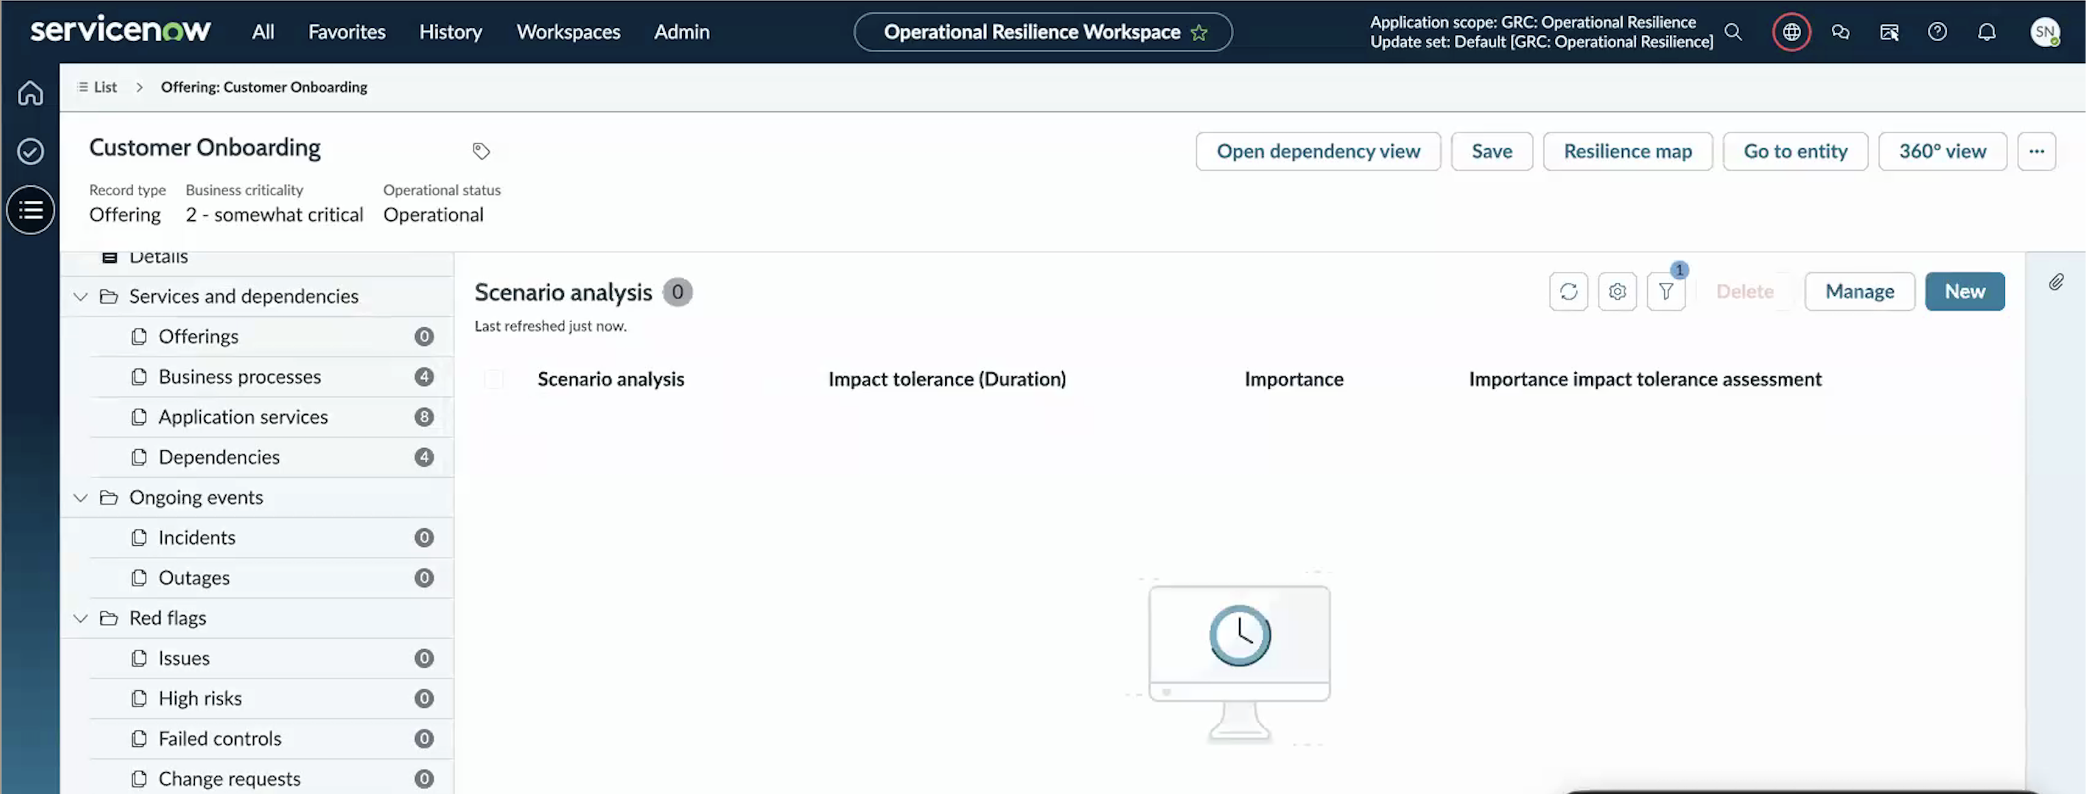
Task: Favorite the workspace with star icon
Action: [x=1200, y=32]
